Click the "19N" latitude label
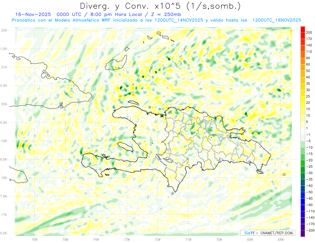The width and height of the screenshot is (315, 243). tap(4, 141)
